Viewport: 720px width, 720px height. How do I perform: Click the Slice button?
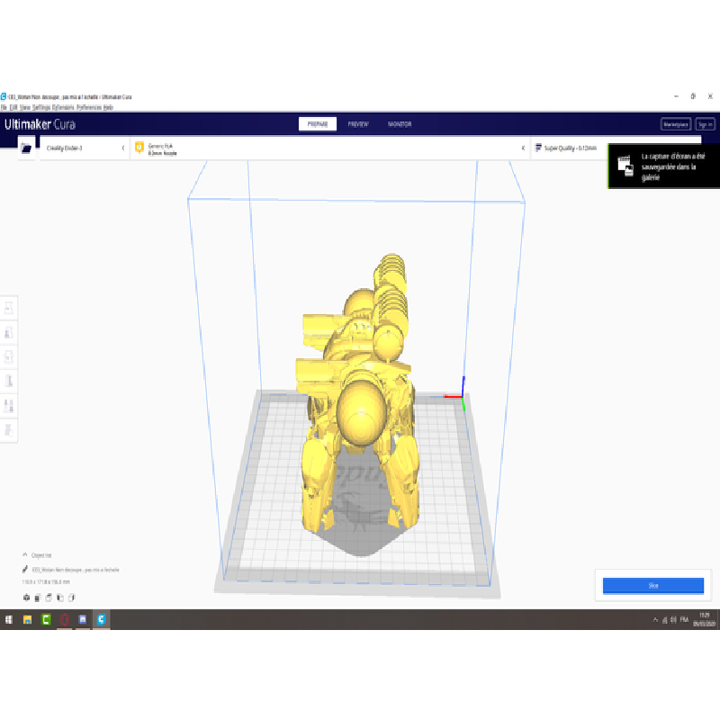click(x=652, y=585)
